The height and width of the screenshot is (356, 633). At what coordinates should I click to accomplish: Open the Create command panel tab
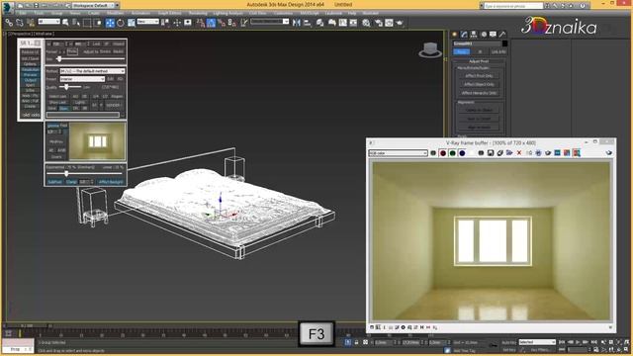pos(454,35)
